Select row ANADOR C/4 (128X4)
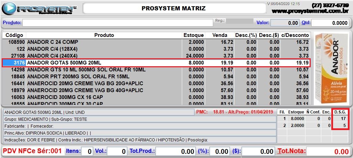This screenshot has height=158, width=353. [156, 49]
